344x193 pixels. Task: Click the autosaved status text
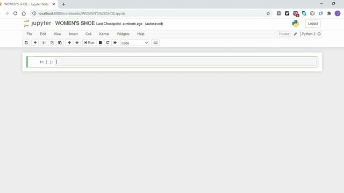pos(154,24)
